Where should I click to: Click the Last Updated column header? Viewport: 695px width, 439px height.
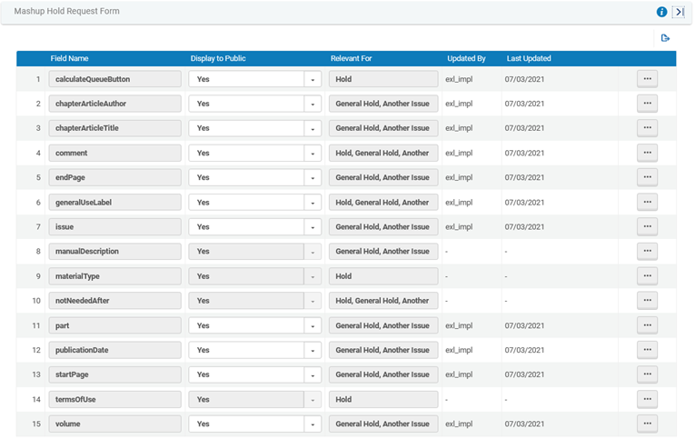529,58
